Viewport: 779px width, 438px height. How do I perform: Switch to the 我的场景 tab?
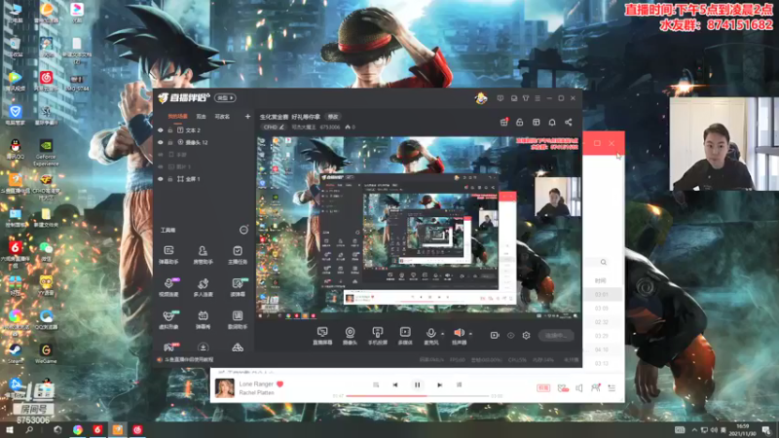(177, 117)
